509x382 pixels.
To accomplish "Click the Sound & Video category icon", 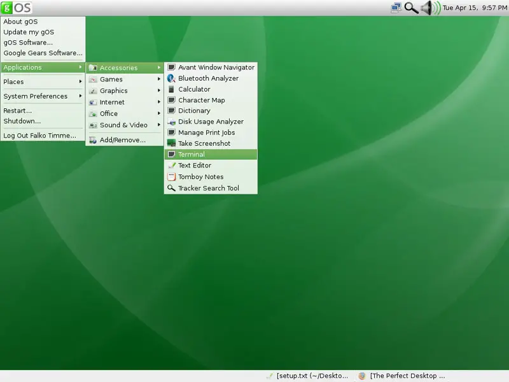I will click(x=93, y=125).
